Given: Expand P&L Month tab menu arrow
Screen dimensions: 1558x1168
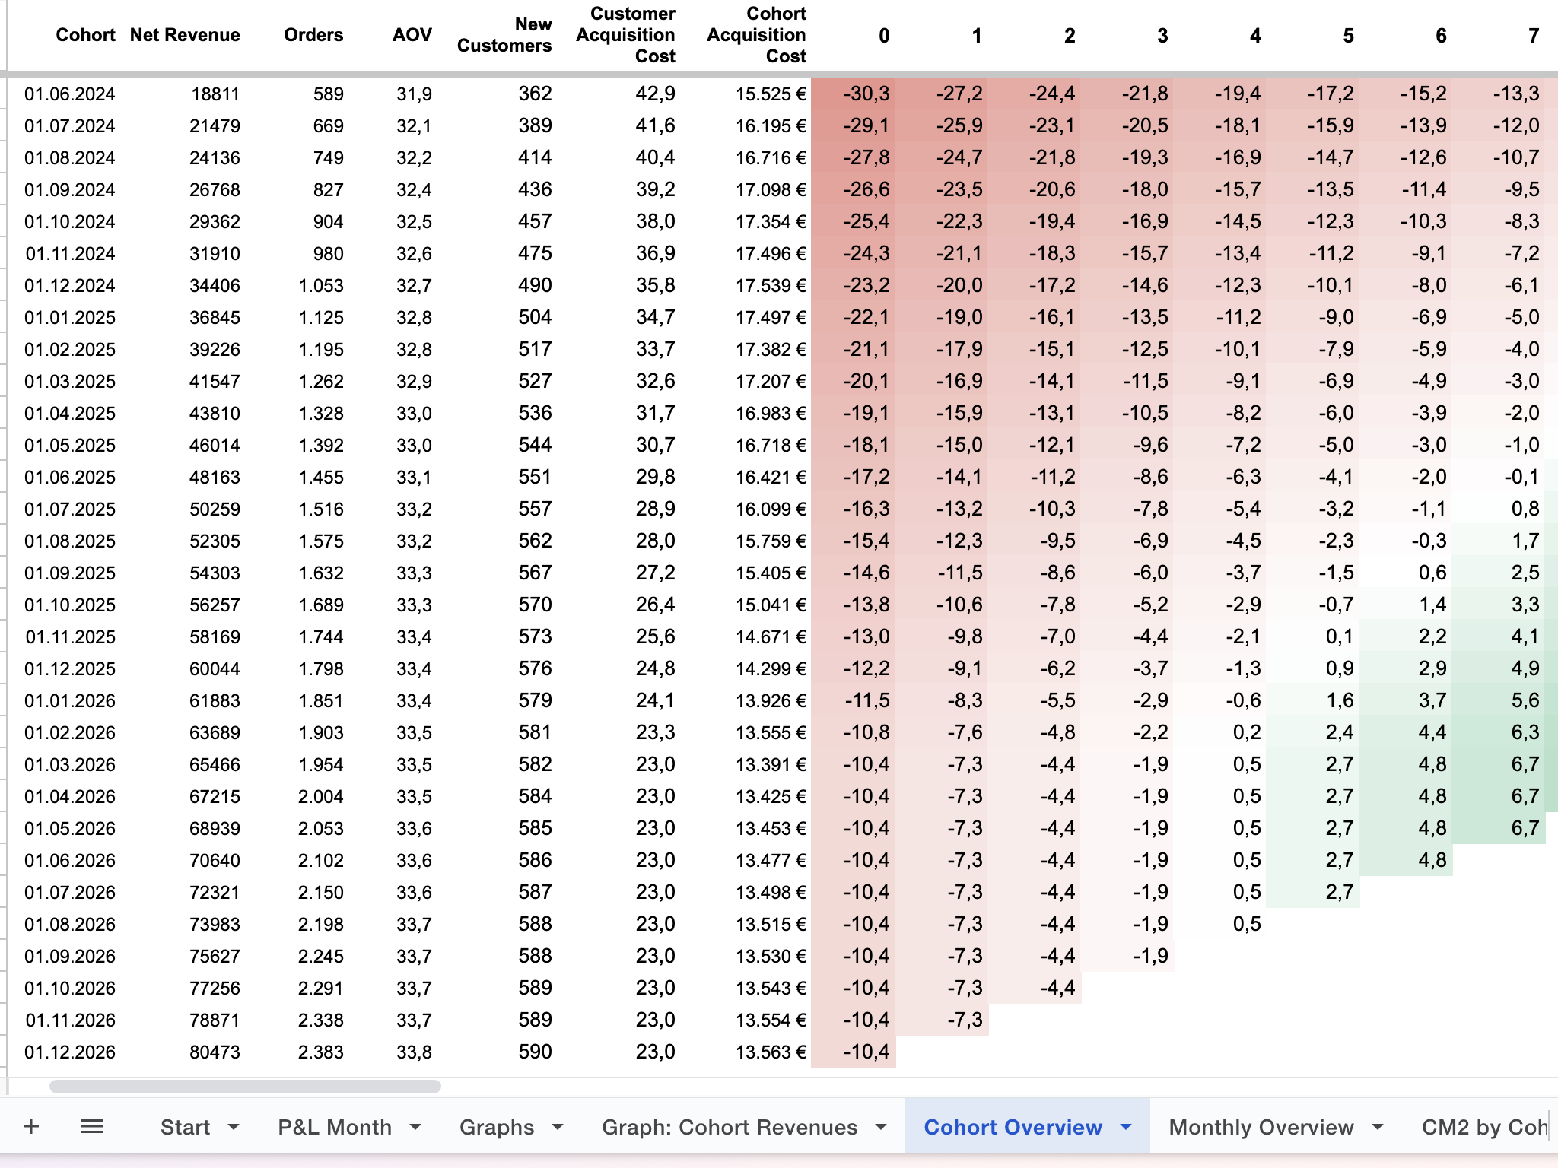Looking at the screenshot, I should pyautogui.click(x=415, y=1127).
